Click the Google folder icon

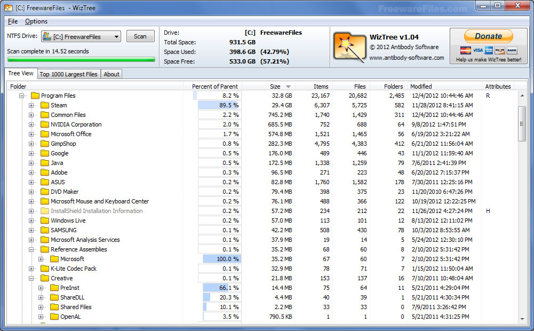tap(45, 153)
